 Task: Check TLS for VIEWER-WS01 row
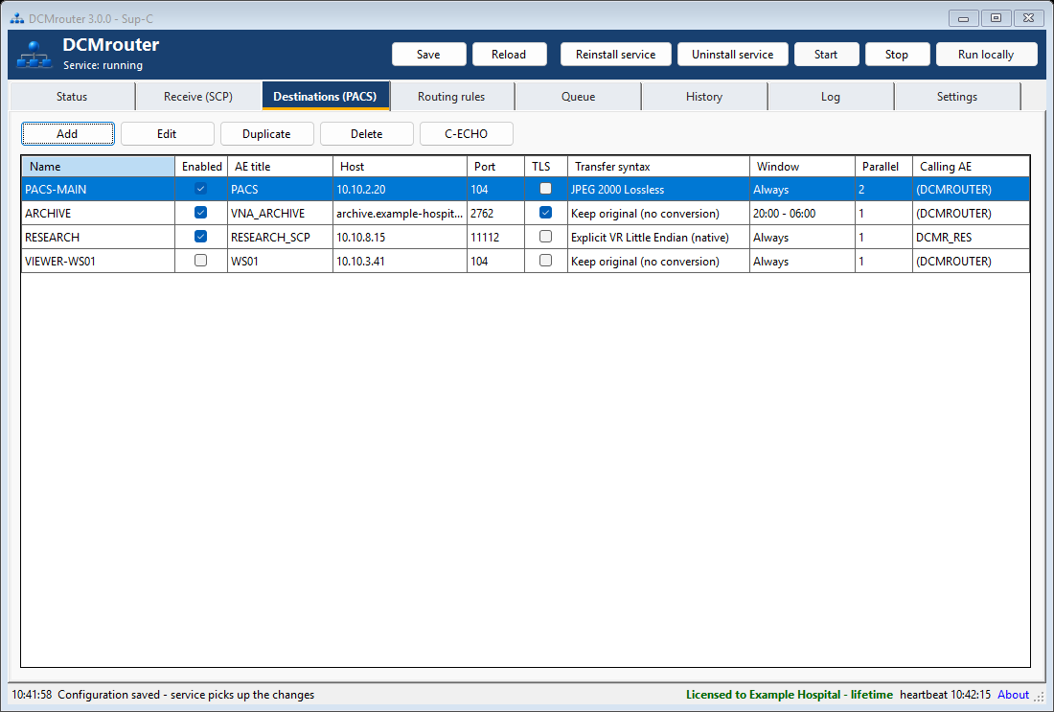[x=545, y=261]
